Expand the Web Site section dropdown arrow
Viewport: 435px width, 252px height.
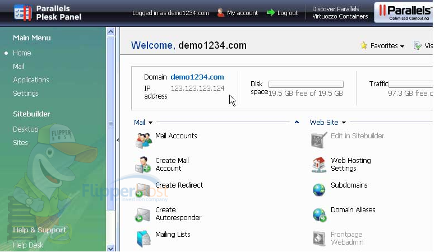[x=344, y=123]
